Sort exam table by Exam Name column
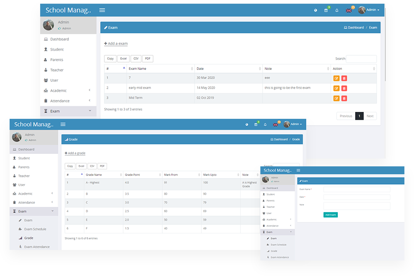 pyautogui.click(x=160, y=69)
